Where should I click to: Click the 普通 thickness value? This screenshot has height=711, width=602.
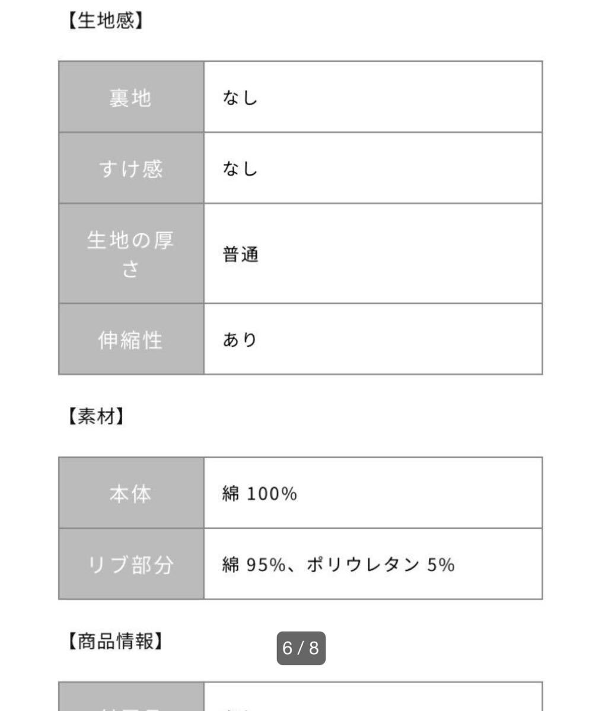241,255
